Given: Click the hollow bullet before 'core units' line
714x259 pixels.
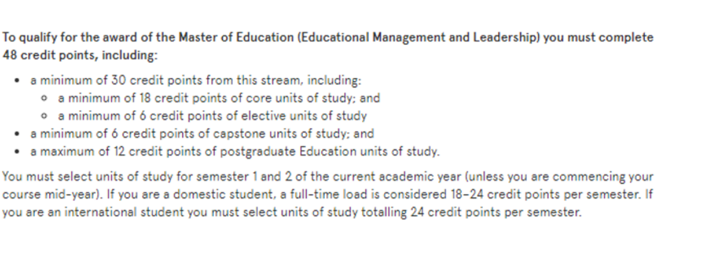Looking at the screenshot, I should pyautogui.click(x=45, y=98).
